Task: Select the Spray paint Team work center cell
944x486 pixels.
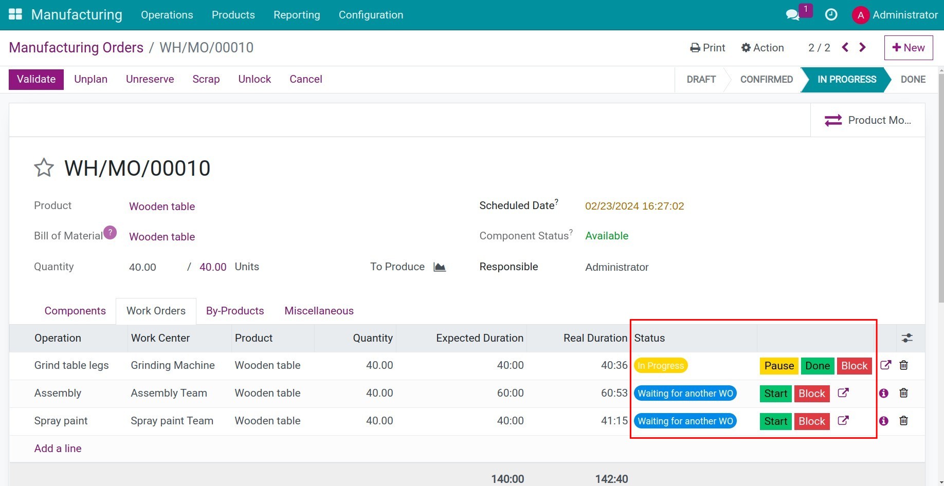Action: click(x=172, y=421)
